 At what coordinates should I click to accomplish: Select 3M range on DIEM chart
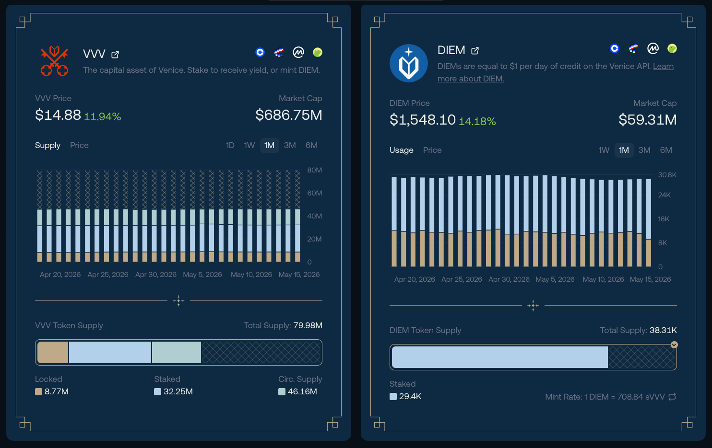(644, 150)
